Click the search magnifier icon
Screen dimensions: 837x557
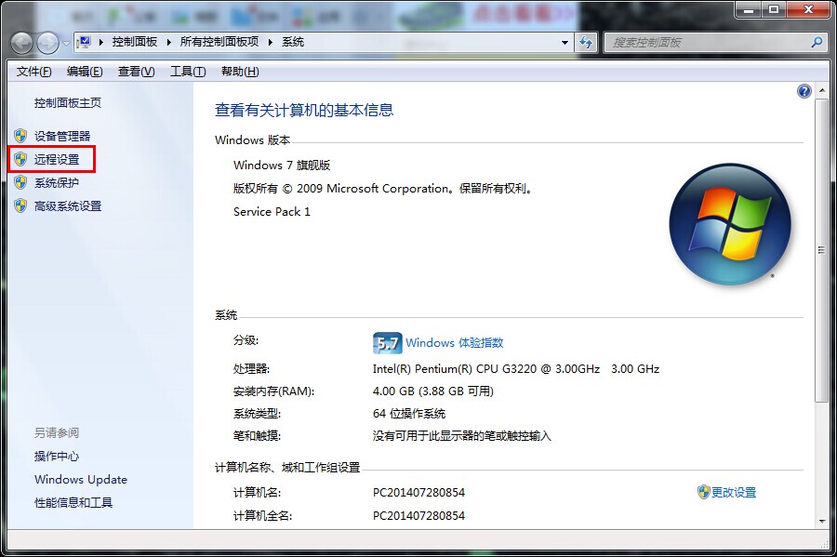tap(817, 43)
